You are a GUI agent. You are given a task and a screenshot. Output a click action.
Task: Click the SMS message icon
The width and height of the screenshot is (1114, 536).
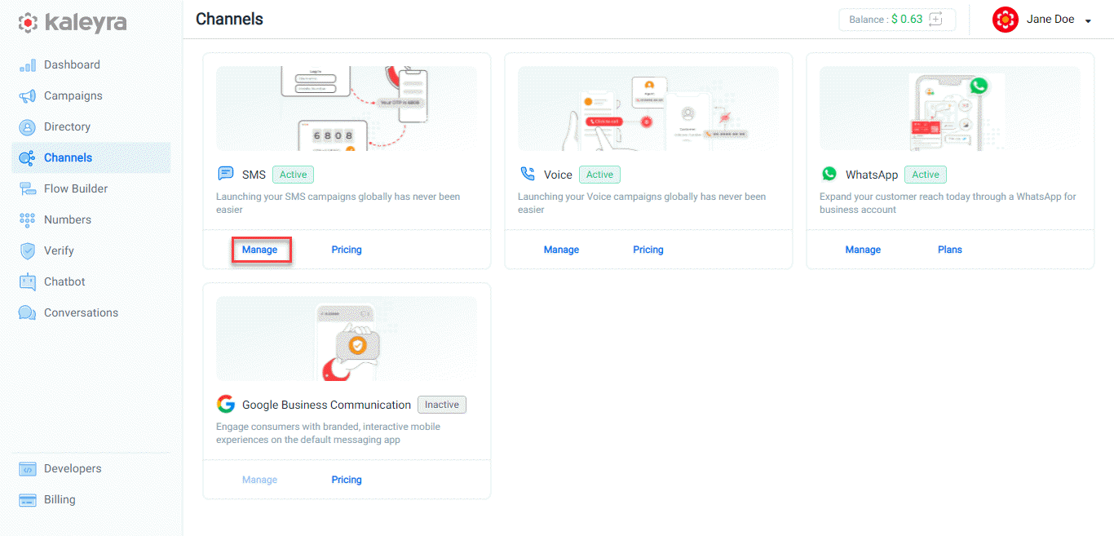(x=226, y=174)
